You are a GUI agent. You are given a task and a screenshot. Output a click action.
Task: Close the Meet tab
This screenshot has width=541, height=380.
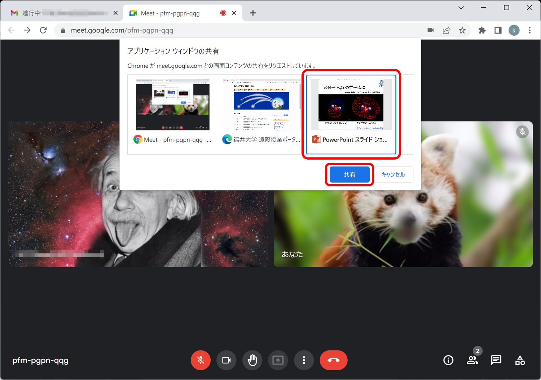[x=234, y=13]
